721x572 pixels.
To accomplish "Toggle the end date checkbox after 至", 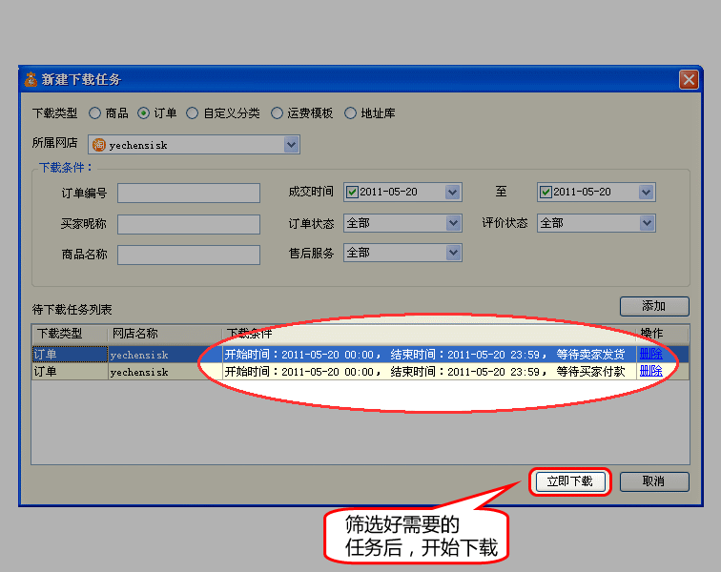I will pyautogui.click(x=546, y=193).
